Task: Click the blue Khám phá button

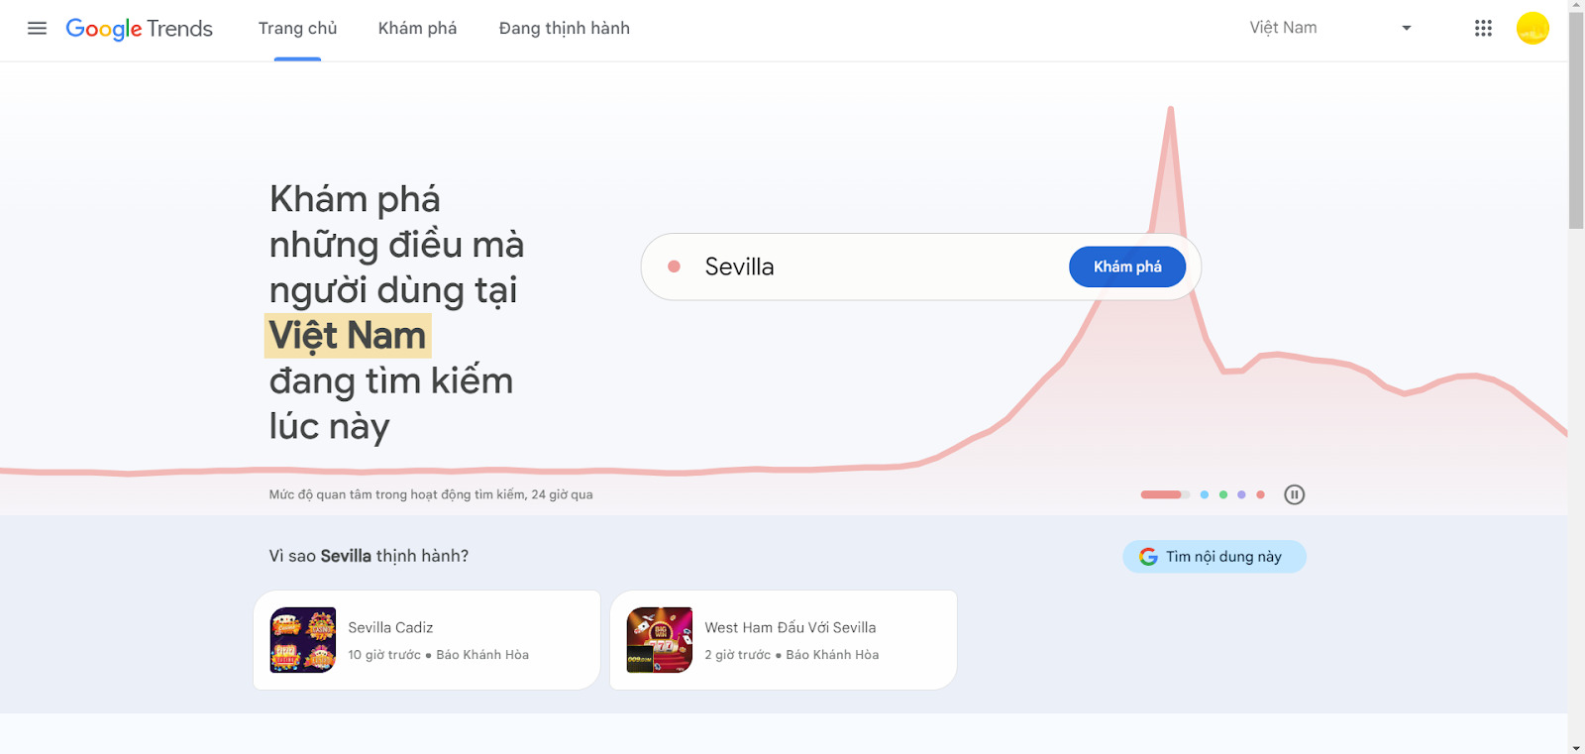Action: pos(1126,266)
